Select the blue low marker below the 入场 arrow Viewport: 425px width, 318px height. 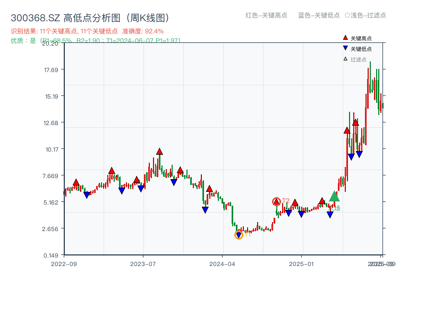[x=330, y=213]
